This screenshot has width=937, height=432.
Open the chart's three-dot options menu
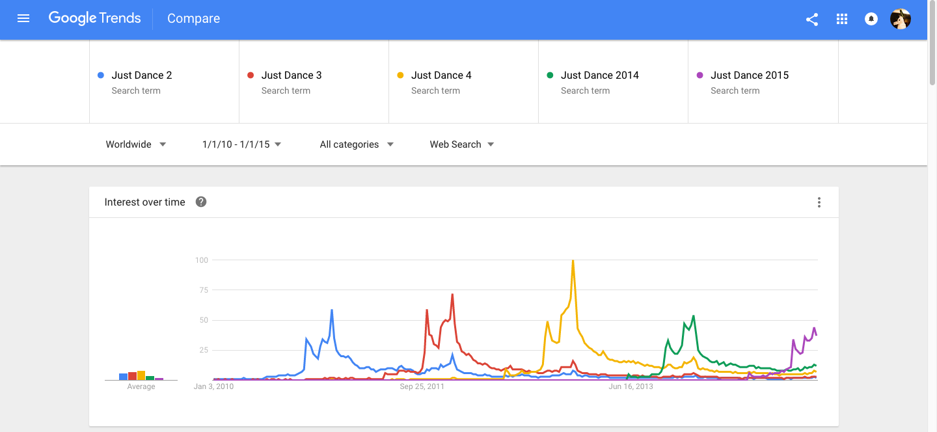(x=819, y=202)
